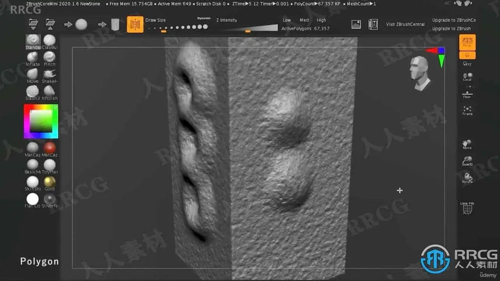Apply the SilverFoil material

tap(50, 200)
